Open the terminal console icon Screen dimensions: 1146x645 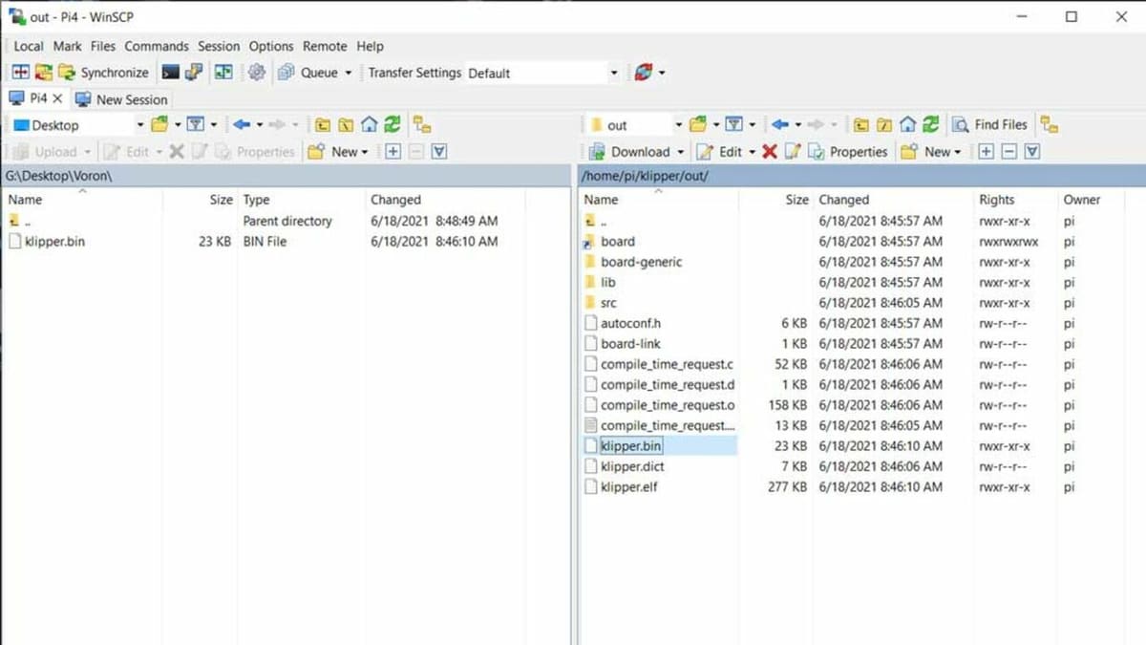click(170, 73)
